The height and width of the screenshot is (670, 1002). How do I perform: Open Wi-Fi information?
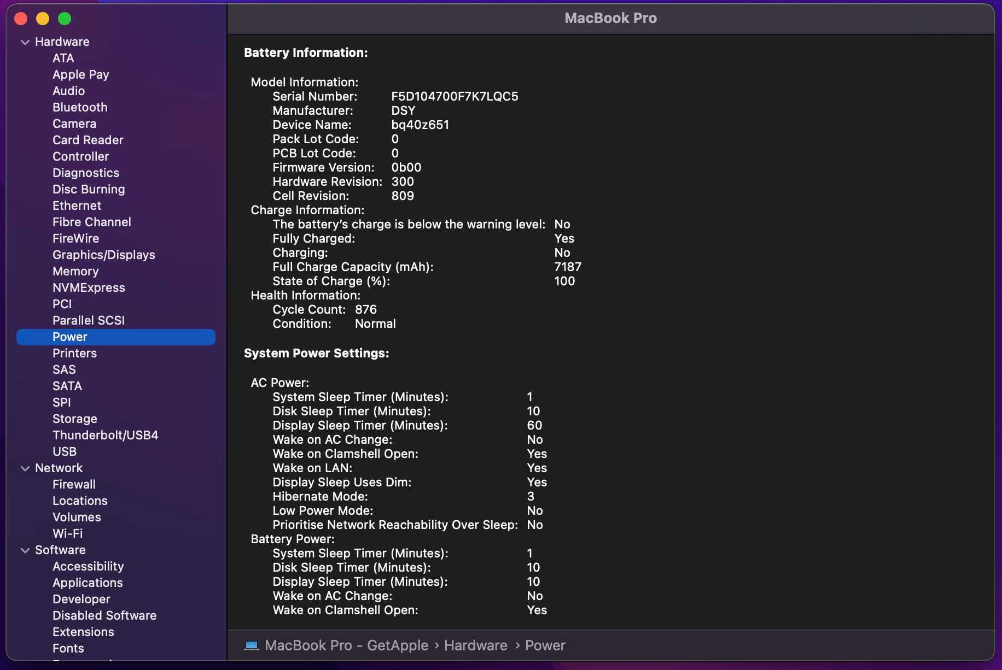(68, 533)
